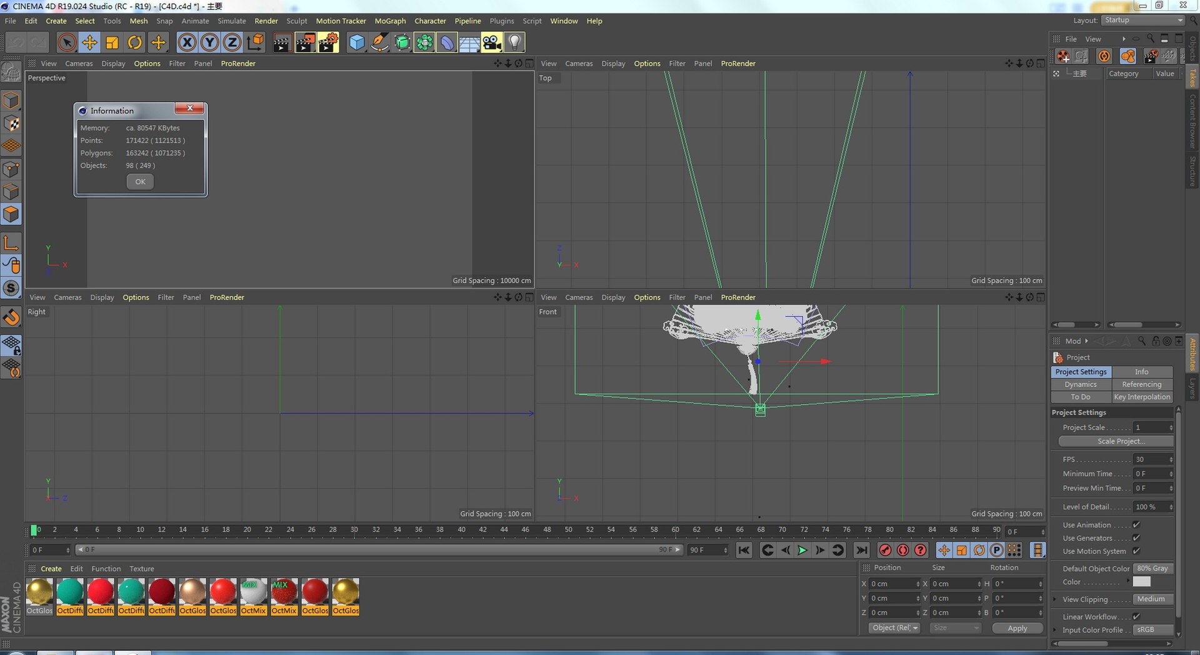
Task: Click the green timeline playhead marker
Action: tap(34, 530)
